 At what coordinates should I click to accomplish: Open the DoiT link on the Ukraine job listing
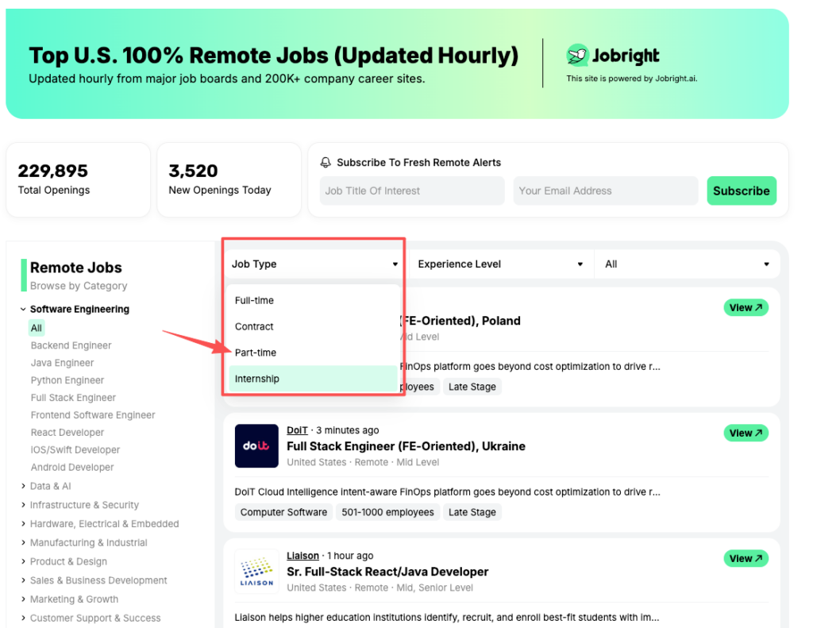[297, 430]
